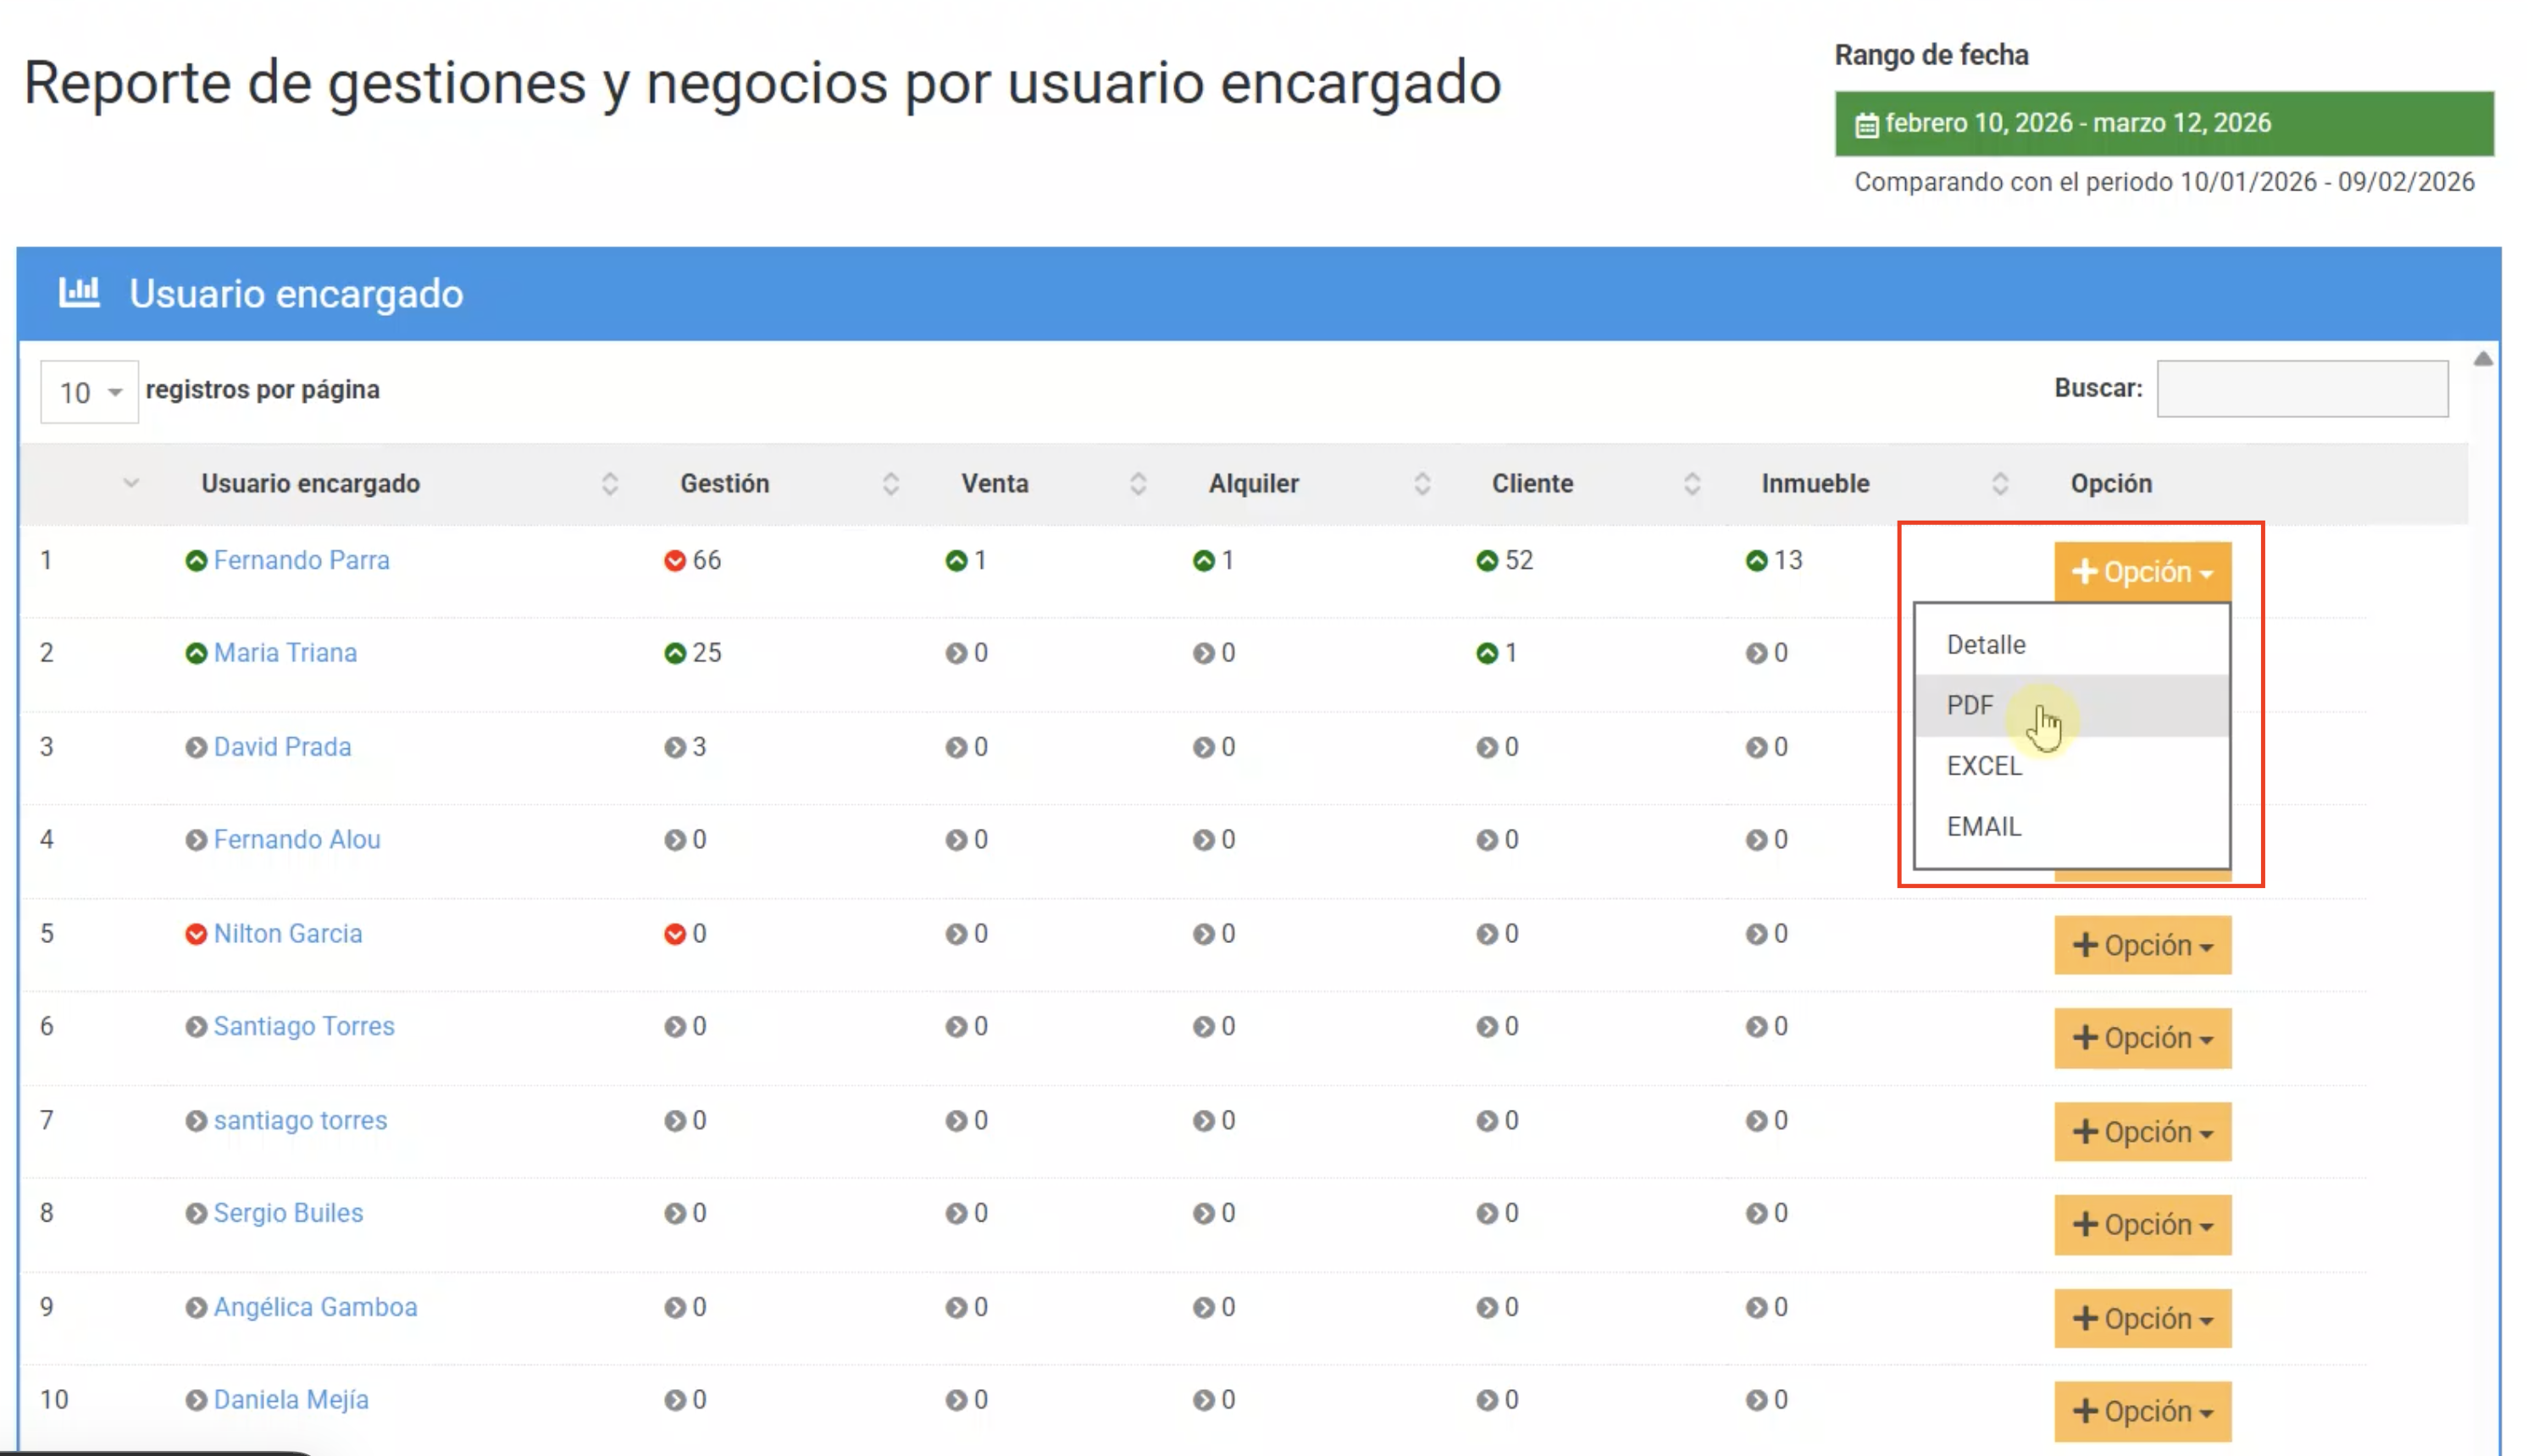Open Angélica Gamboa user link

point(315,1307)
